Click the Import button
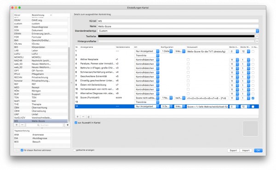Screen dimensions: 276x170 coord(246,151)
